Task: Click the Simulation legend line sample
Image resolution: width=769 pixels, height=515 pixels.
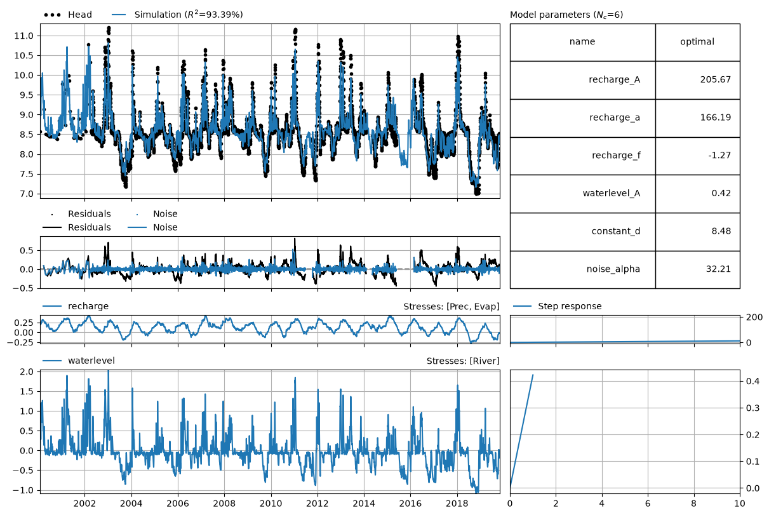Action: [x=119, y=15]
